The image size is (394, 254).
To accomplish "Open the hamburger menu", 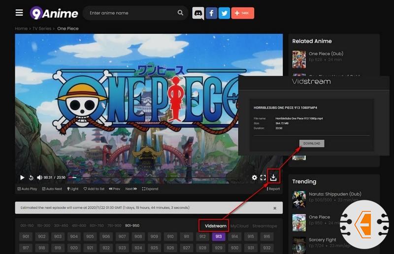I will click(19, 13).
